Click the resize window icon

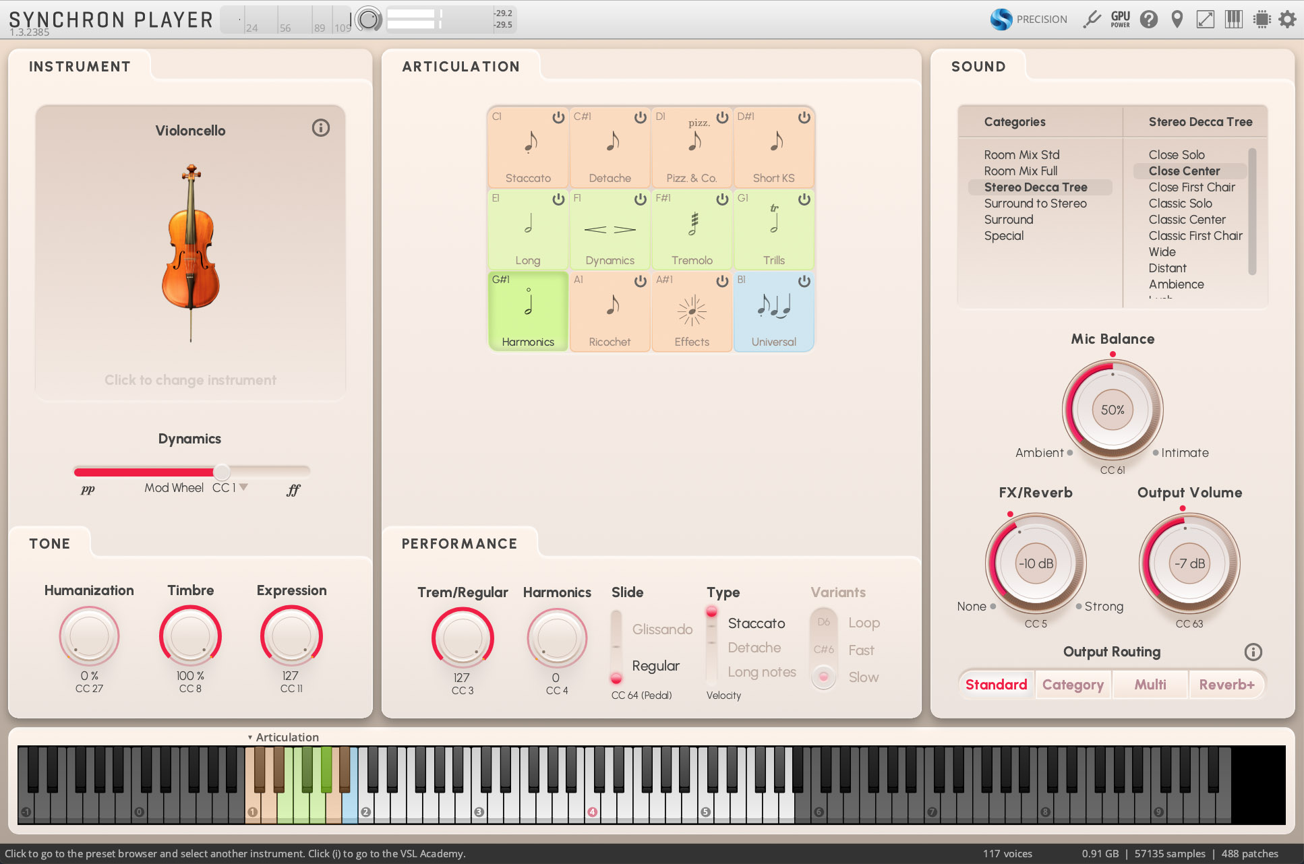[1206, 19]
